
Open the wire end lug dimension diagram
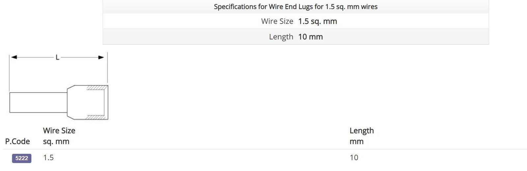pos(59,86)
